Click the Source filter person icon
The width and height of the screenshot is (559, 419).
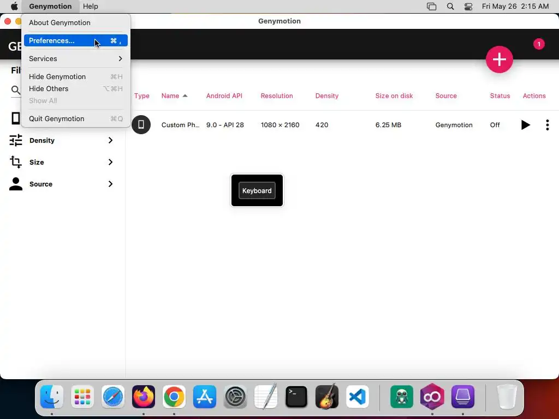[16, 184]
